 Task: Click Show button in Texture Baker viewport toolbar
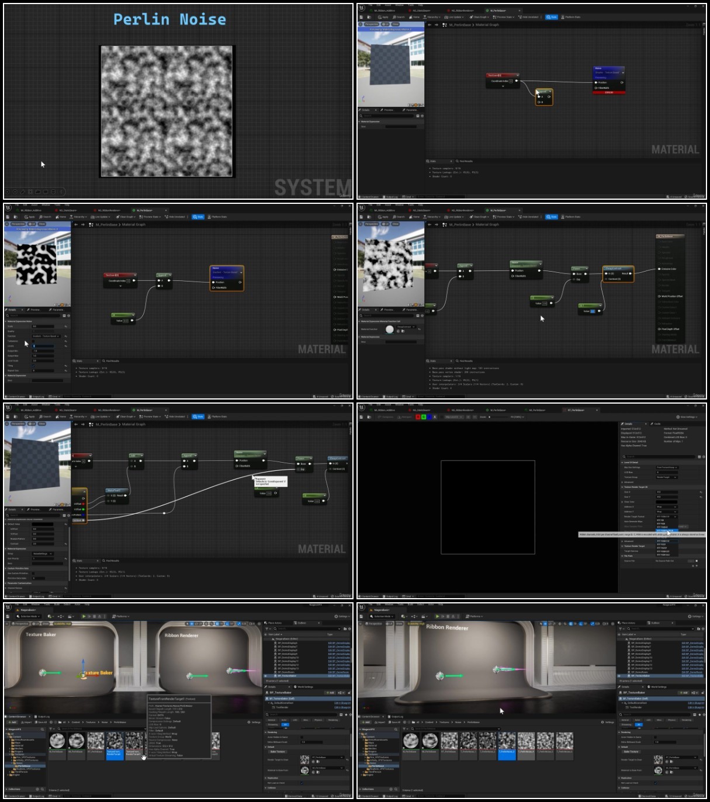point(45,623)
